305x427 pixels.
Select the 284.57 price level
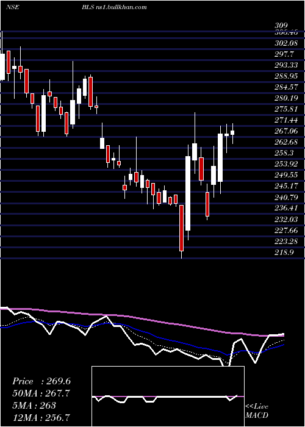point(287,87)
